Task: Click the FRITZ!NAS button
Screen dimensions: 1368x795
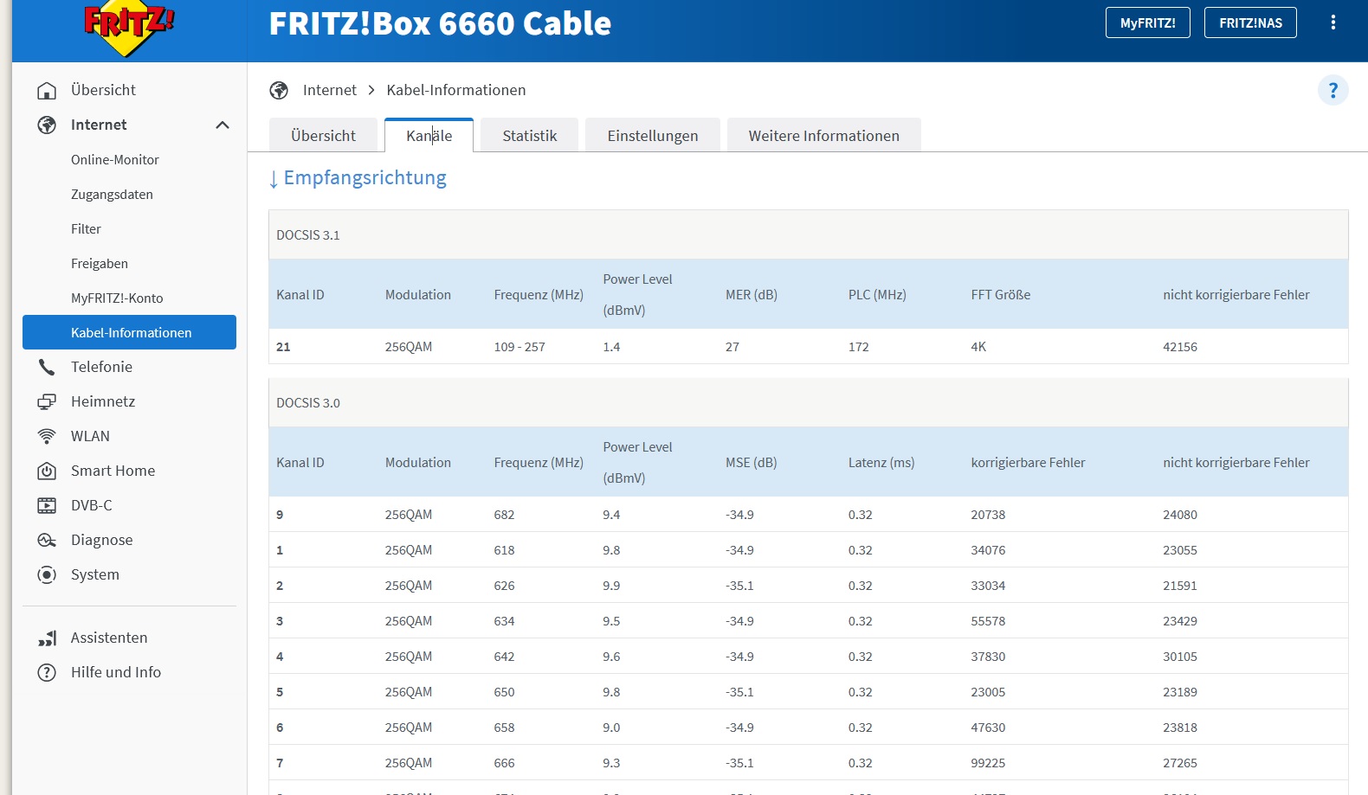Action: (x=1249, y=23)
